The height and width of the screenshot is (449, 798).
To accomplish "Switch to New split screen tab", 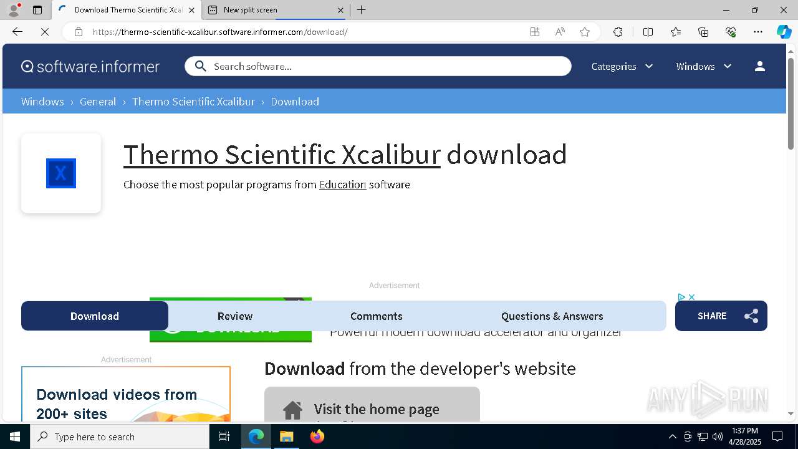I will 276,10.
